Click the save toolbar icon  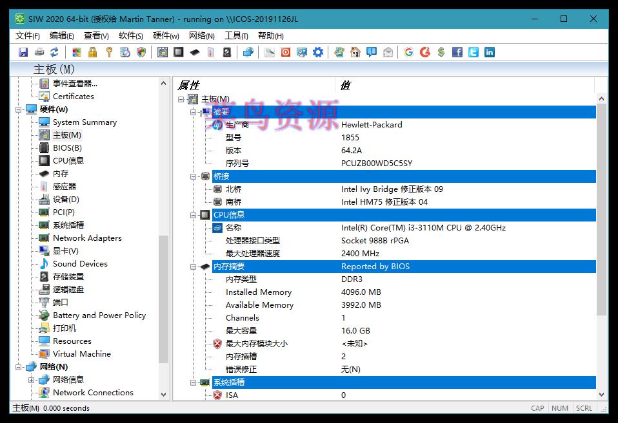click(x=23, y=52)
